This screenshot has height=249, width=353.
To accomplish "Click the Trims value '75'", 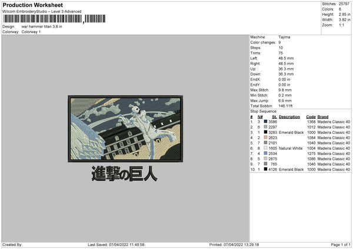I will point(281,53).
